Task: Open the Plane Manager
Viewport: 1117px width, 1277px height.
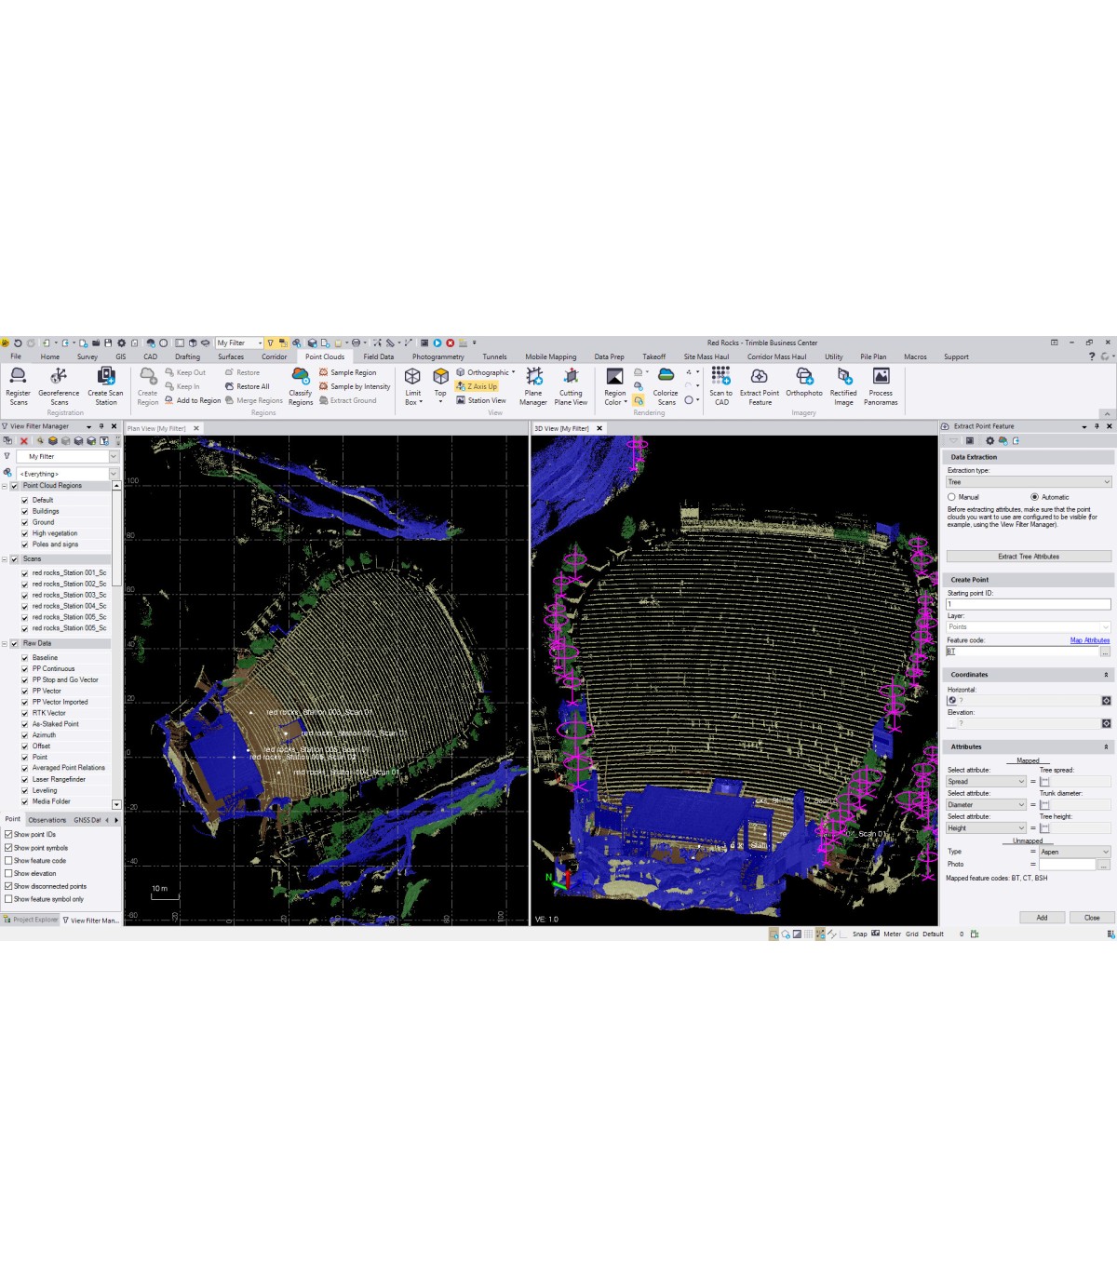Action: 533,385
